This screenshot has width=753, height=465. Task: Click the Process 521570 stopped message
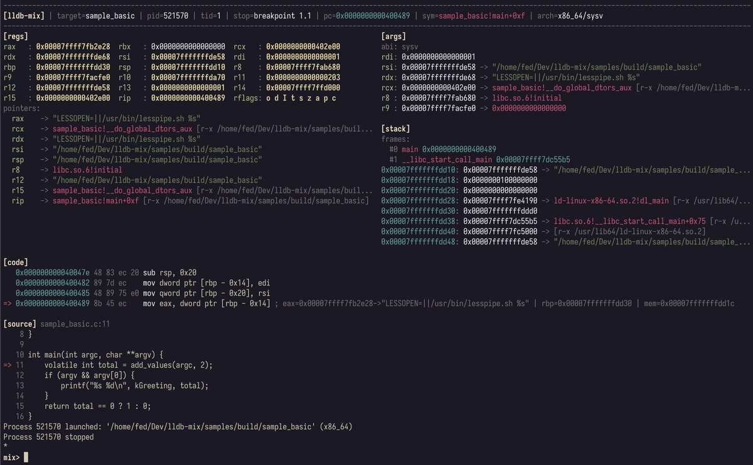click(48, 437)
